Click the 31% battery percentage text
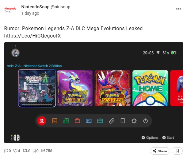The image size is (187, 158). pos(166,53)
